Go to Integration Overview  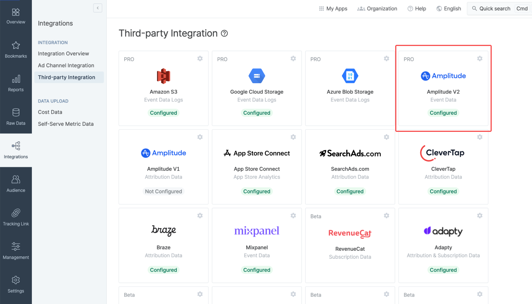tap(63, 54)
